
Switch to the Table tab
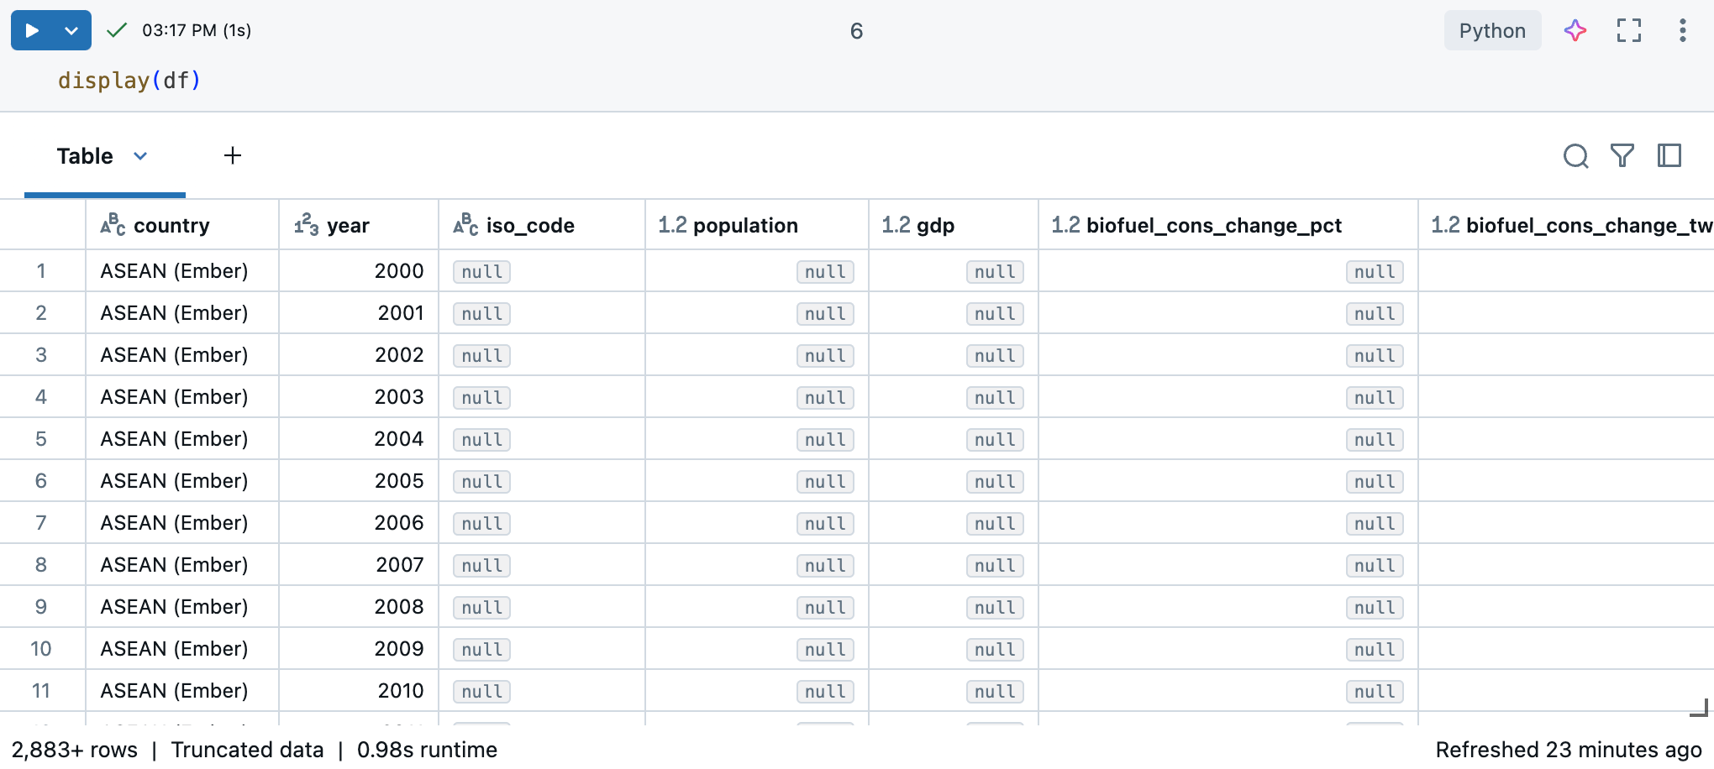click(x=84, y=156)
